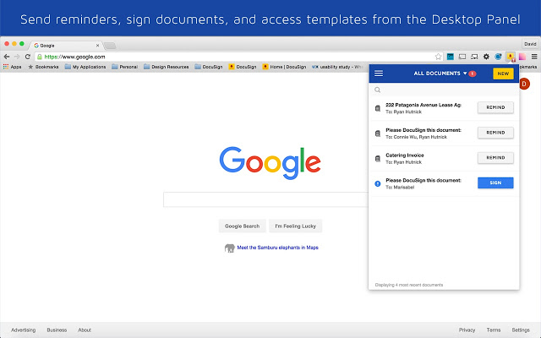The height and width of the screenshot is (338, 541).
Task: Bookmark this page with the star icon
Action: [438, 57]
